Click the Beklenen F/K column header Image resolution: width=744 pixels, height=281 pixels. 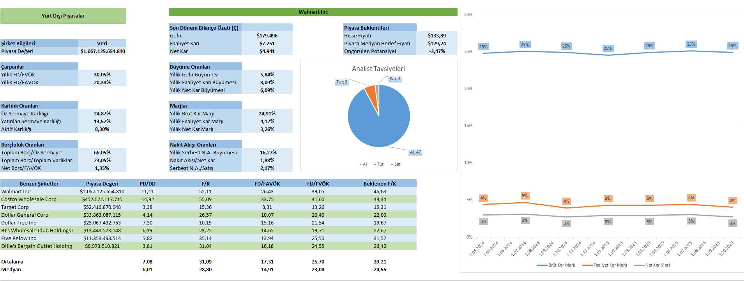pos(380,184)
